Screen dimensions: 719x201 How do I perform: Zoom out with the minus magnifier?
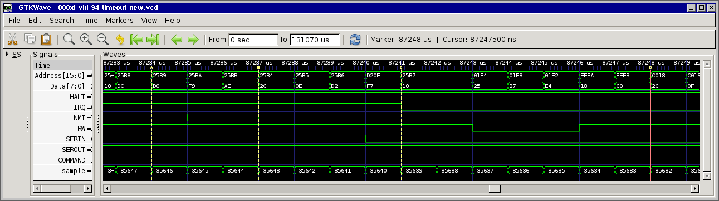(x=102, y=40)
